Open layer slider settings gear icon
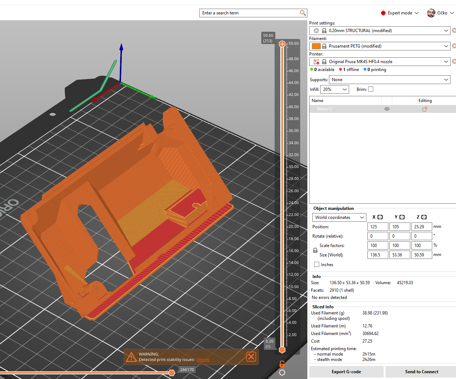456x379 pixels. [282, 373]
